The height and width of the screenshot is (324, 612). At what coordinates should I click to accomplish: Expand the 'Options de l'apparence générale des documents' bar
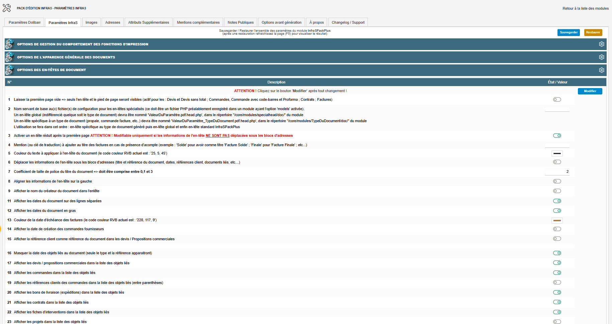(x=306, y=57)
